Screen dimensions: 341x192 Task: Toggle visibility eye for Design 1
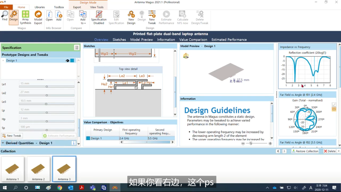click(x=67, y=61)
